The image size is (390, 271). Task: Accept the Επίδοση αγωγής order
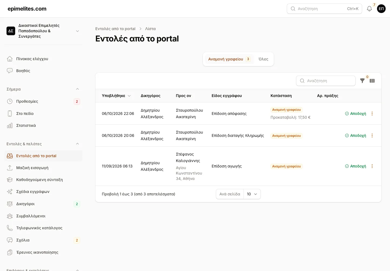coord(355,166)
